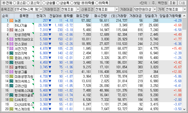Click 서전기전 closing rate +15.48
The image size is (188, 113).
coord(177,49)
